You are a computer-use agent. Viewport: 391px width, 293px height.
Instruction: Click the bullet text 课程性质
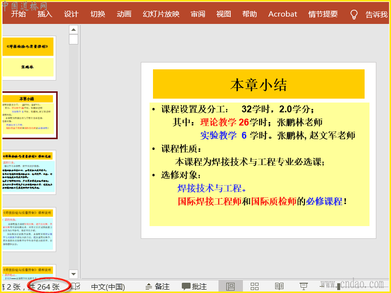coord(181,149)
